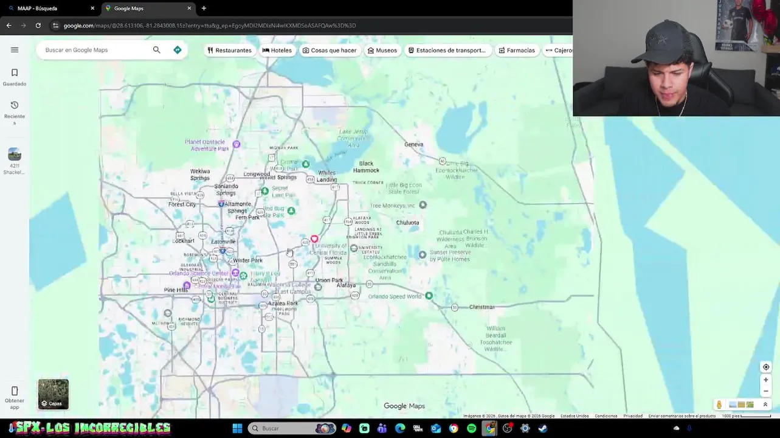This screenshot has height=438, width=780.
Task: Open a new browser tab
Action: (204, 9)
